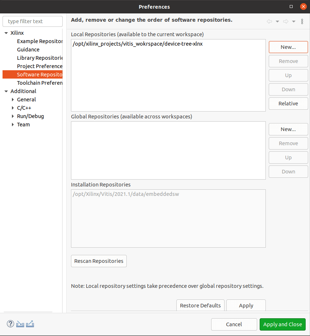Collapse the Xilinx tree section
Viewport: 310px width, 336px height.
click(5, 33)
